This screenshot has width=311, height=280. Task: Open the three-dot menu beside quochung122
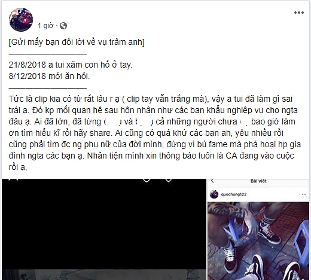[304, 194]
